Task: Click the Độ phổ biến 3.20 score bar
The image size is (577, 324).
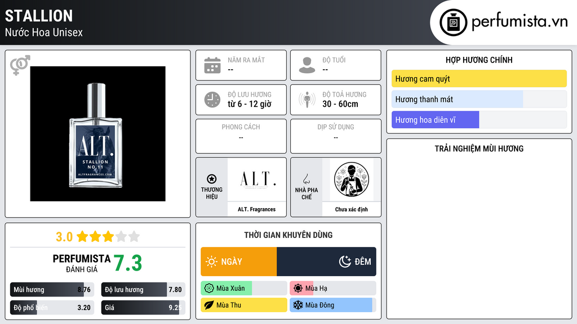Action: pos(52,308)
